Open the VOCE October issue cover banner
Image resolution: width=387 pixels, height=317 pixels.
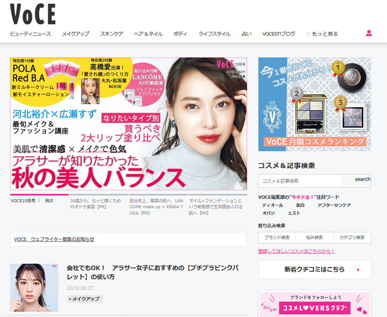(x=129, y=124)
